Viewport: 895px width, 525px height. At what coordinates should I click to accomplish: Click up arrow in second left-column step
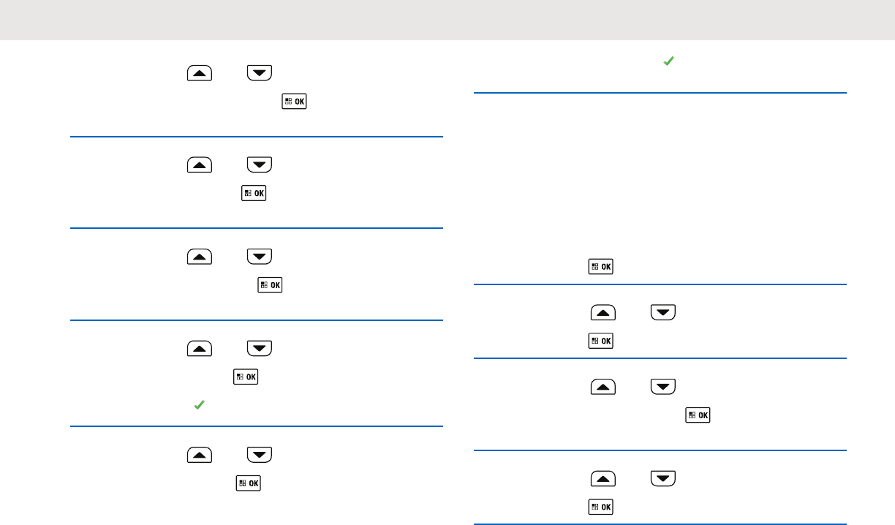pyautogui.click(x=200, y=165)
